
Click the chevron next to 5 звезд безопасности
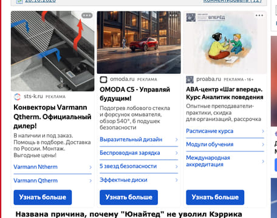pos(177,167)
